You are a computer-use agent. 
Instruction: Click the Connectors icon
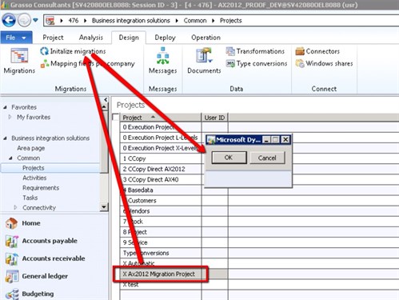(300, 51)
